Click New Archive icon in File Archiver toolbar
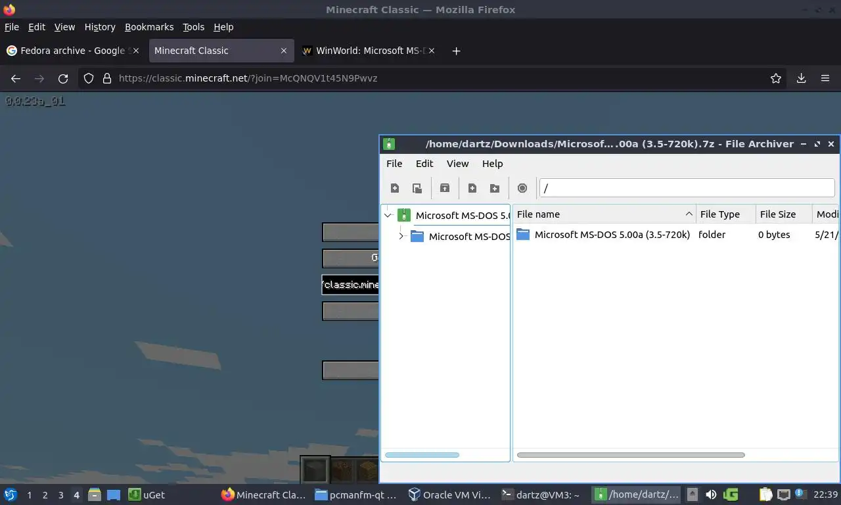This screenshot has width=841, height=505. click(395, 188)
